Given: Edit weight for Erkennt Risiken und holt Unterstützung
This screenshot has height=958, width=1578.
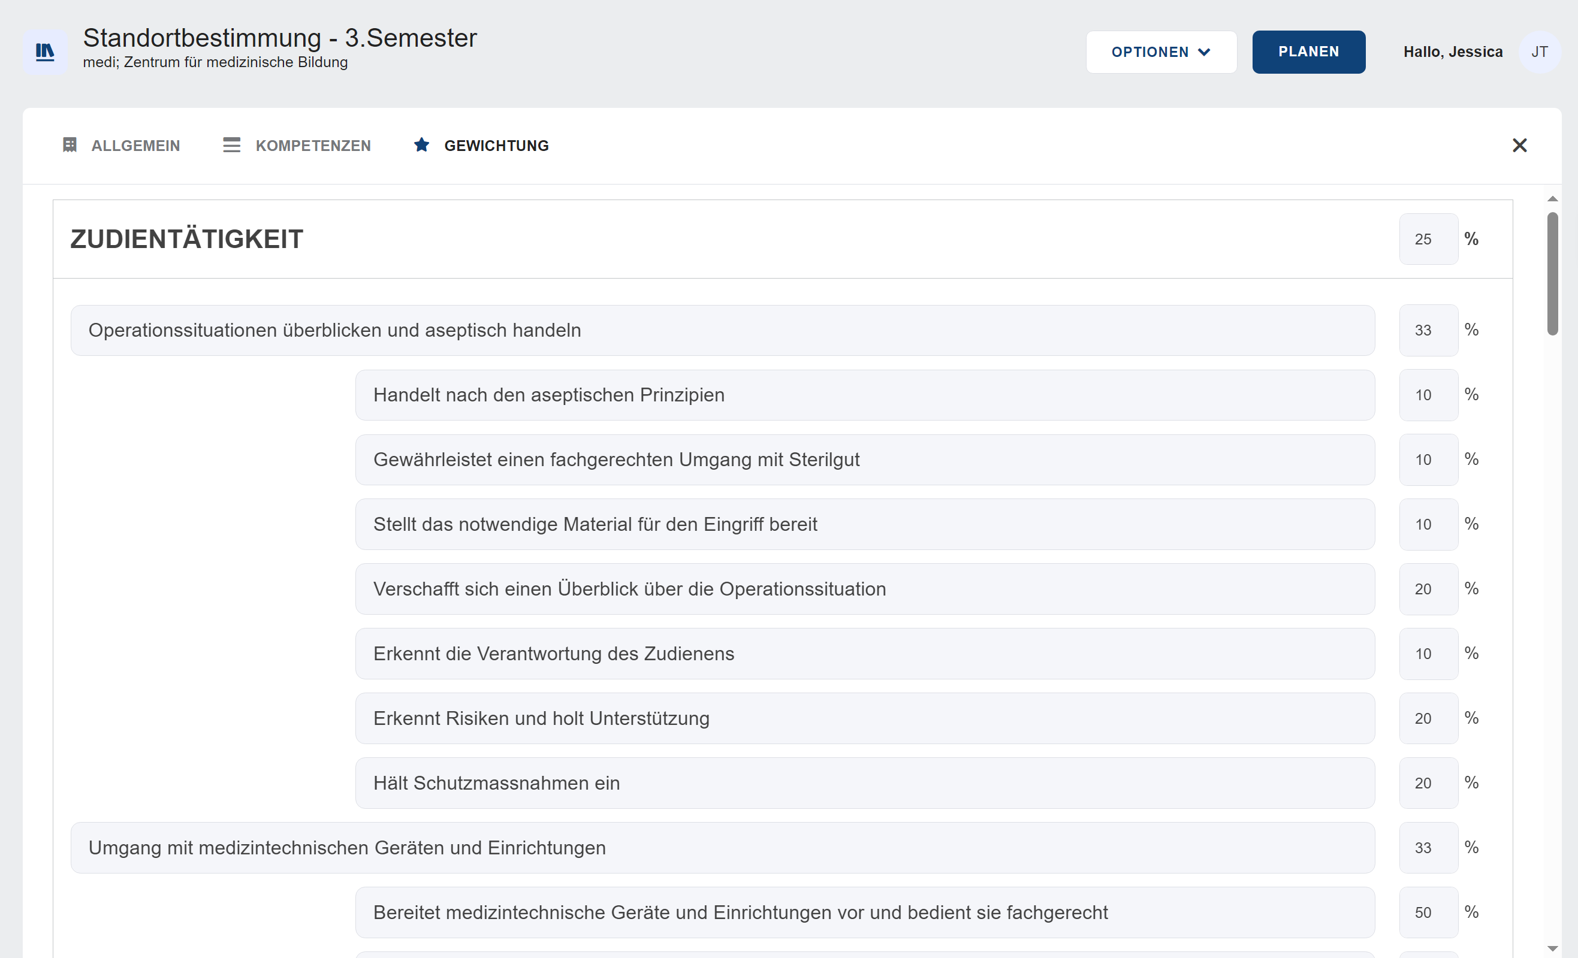Looking at the screenshot, I should click(1428, 718).
